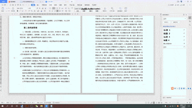
Task: Click the text highlight color icon
Action: 38,11
